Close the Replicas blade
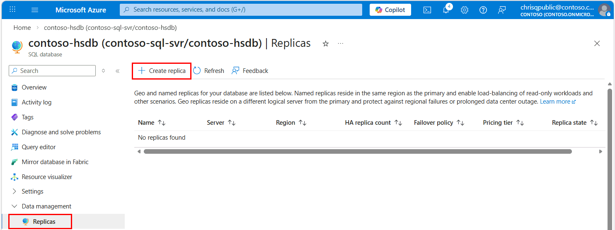615x230 pixels. (597, 44)
